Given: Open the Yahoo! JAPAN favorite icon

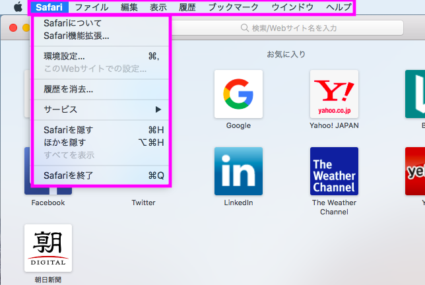Looking at the screenshot, I should coord(334,94).
